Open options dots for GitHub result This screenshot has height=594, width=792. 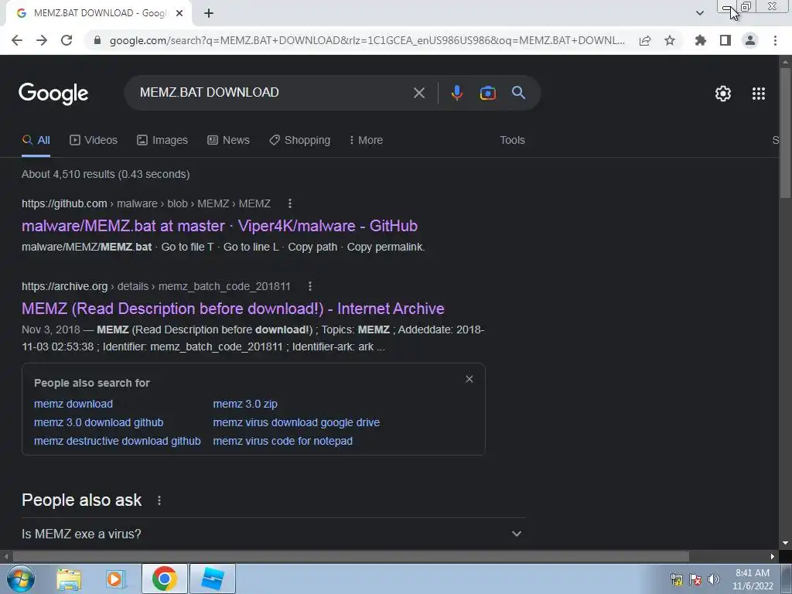coord(289,203)
